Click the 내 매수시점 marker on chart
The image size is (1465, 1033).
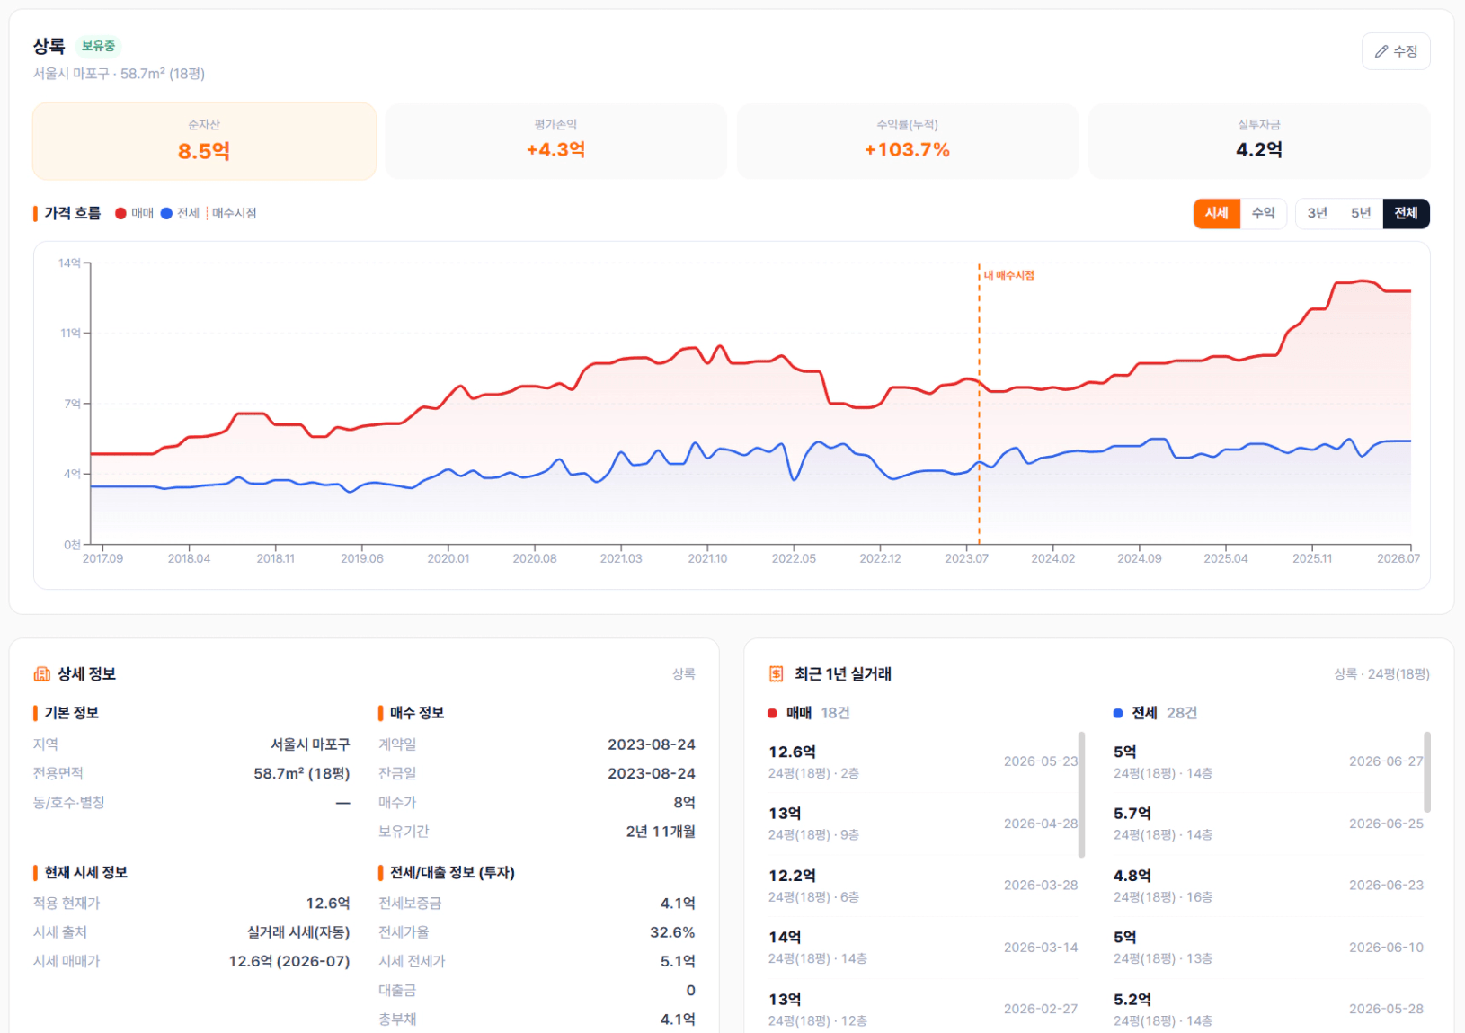(x=1009, y=275)
